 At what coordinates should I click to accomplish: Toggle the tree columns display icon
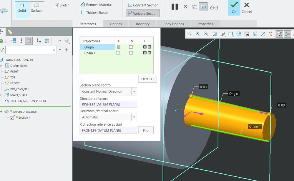(29, 41)
